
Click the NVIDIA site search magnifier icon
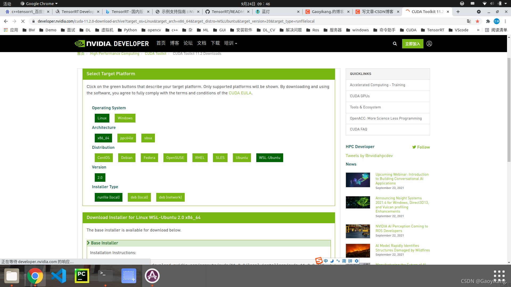click(x=395, y=44)
